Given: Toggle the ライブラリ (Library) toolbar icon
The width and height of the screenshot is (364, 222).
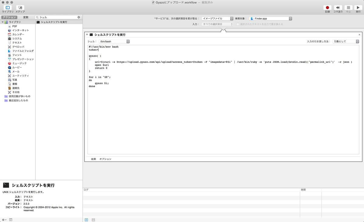Looking at the screenshot, I should (8, 8).
